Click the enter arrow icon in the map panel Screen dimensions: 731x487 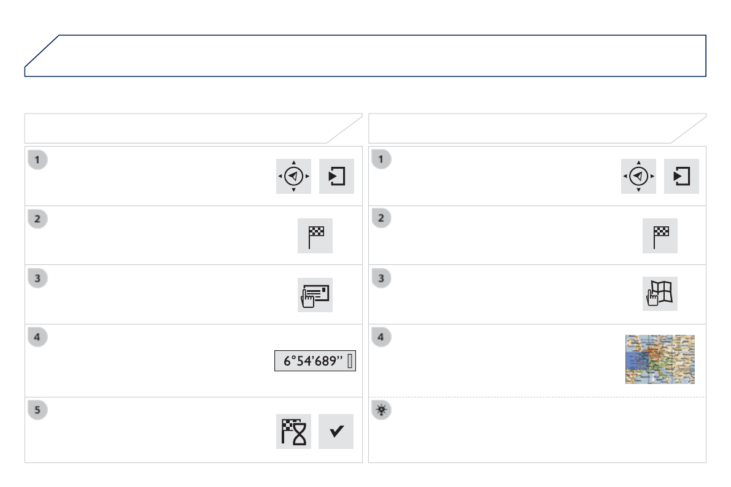tap(681, 176)
